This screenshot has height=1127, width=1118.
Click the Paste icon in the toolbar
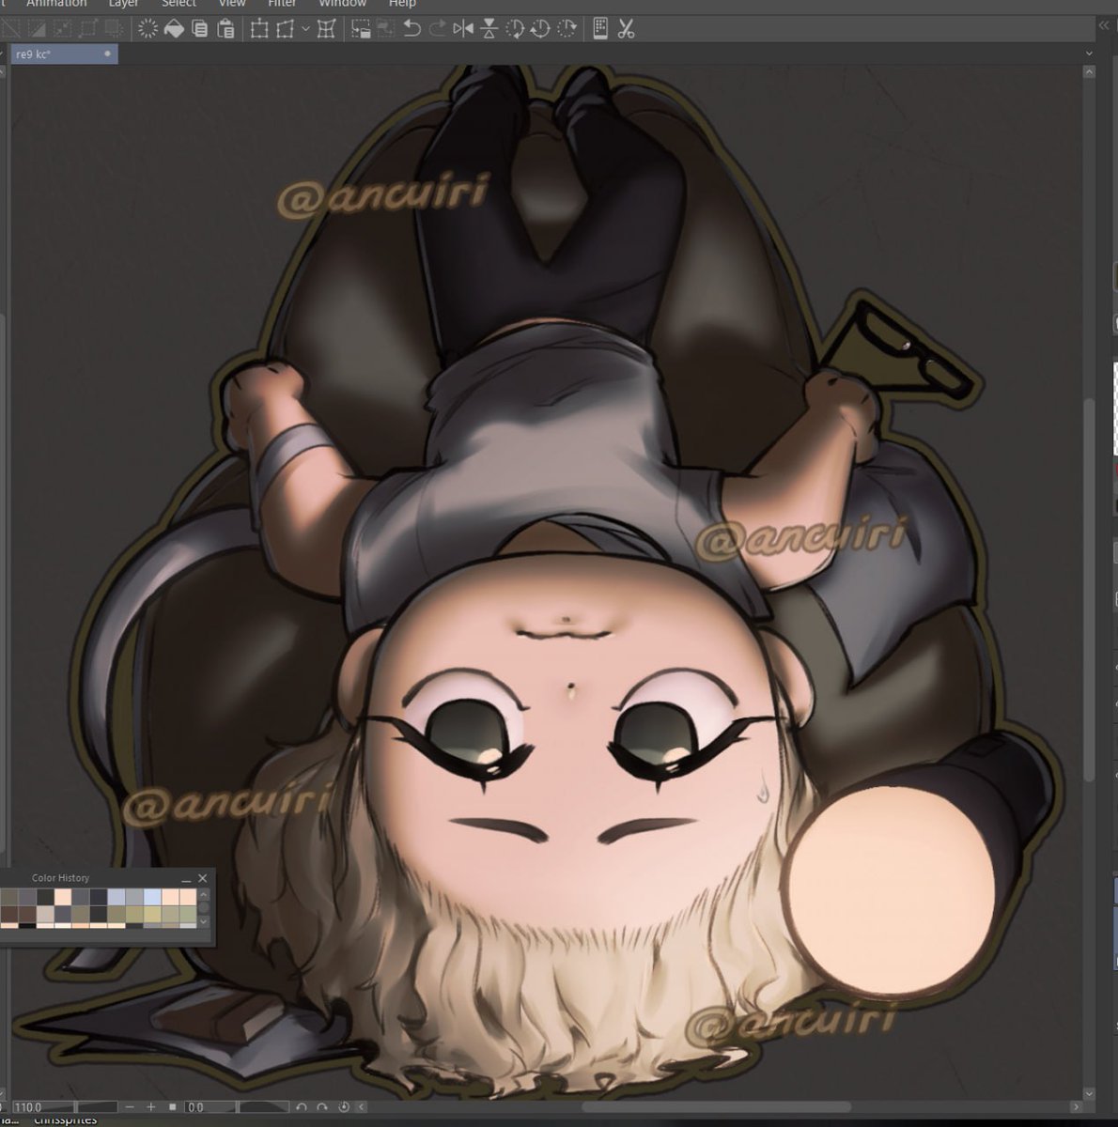coord(225,28)
